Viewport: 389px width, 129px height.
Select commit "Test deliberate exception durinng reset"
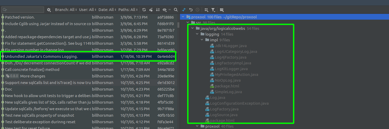coord(40,122)
